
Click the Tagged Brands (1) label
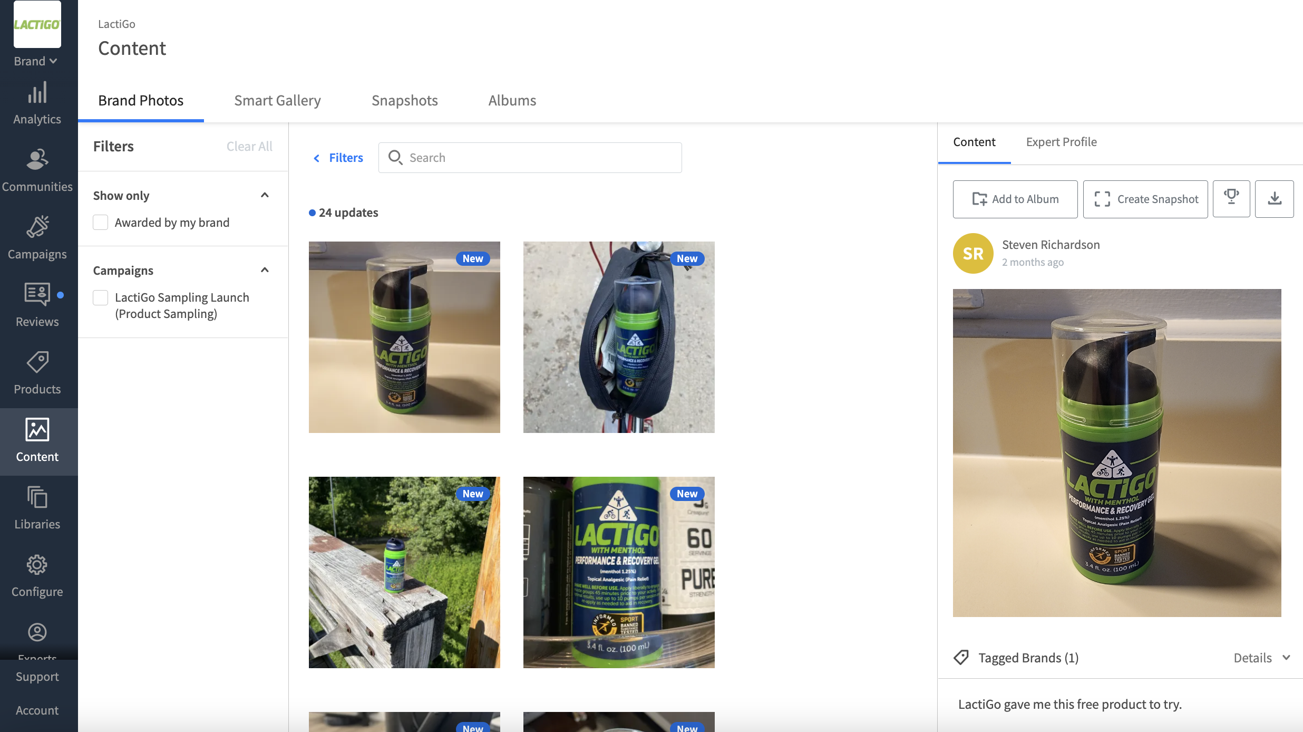[1028, 658]
